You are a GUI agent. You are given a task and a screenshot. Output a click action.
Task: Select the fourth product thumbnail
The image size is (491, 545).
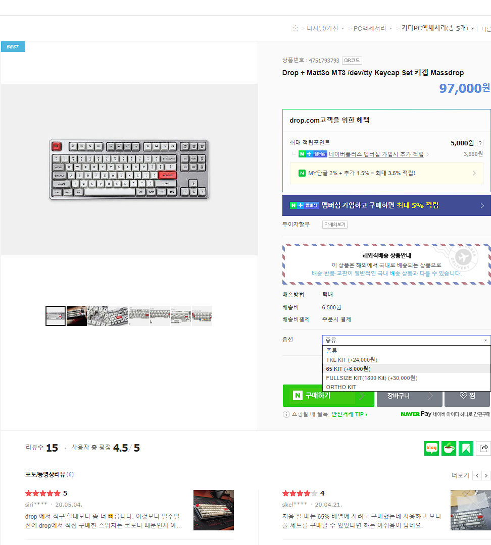tap(118, 315)
